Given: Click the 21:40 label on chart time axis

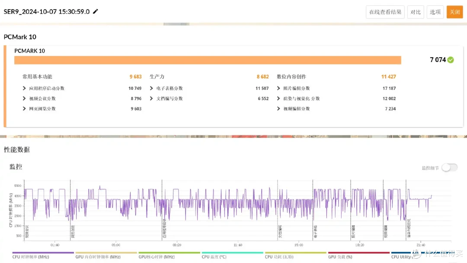Looking at the screenshot, I should click(x=421, y=245).
